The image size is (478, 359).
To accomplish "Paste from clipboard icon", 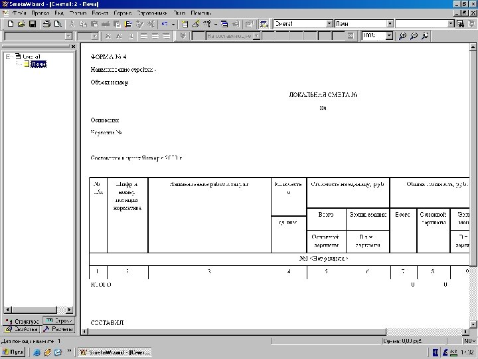I will (94, 24).
